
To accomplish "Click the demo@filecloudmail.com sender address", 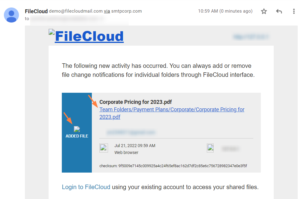I will point(76,11).
